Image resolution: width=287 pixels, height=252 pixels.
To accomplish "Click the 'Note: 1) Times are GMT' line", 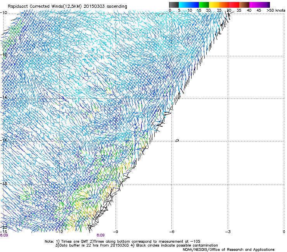I will pyautogui.click(x=123, y=242).
